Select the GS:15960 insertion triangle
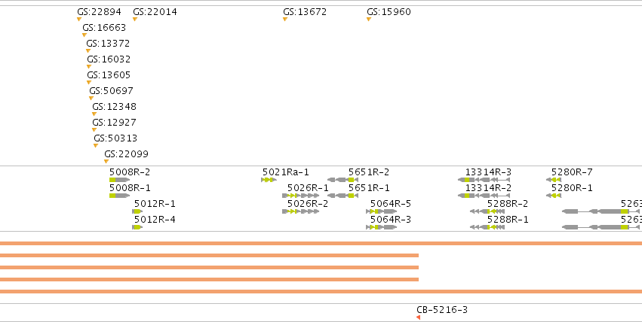The image size is (642, 322). pyautogui.click(x=368, y=19)
